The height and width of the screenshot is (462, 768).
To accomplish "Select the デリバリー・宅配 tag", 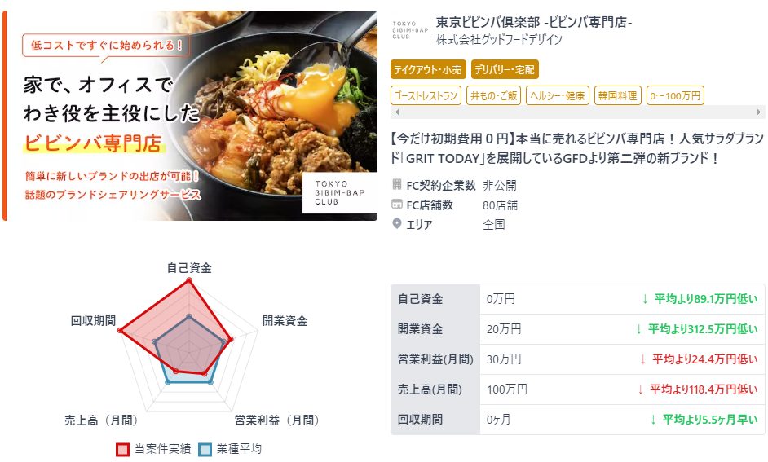I will pyautogui.click(x=505, y=69).
